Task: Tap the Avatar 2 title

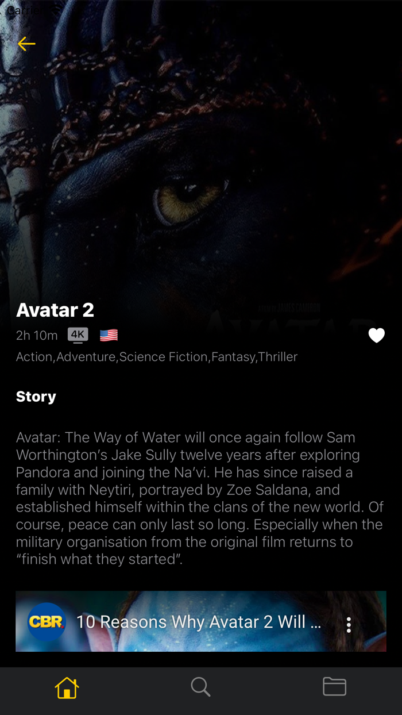Action: pos(55,310)
